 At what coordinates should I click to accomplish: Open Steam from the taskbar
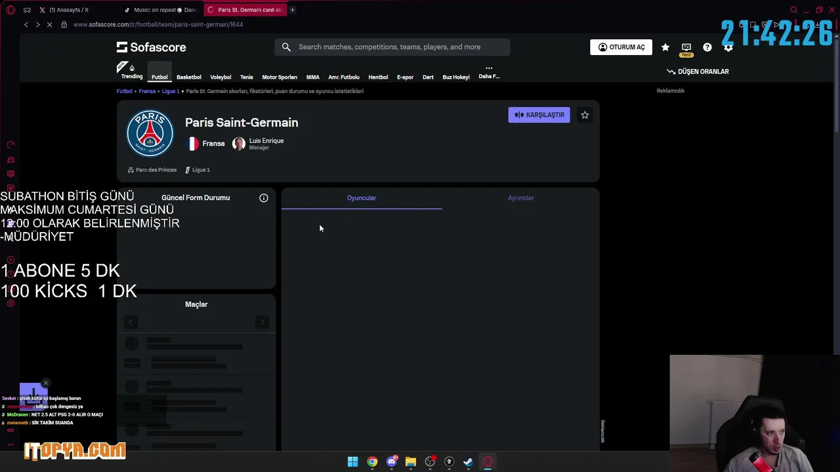tap(468, 462)
